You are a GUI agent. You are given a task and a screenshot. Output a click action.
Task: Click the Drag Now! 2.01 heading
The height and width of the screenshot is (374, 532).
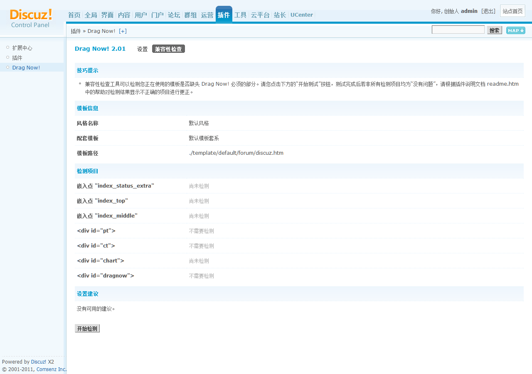click(100, 49)
